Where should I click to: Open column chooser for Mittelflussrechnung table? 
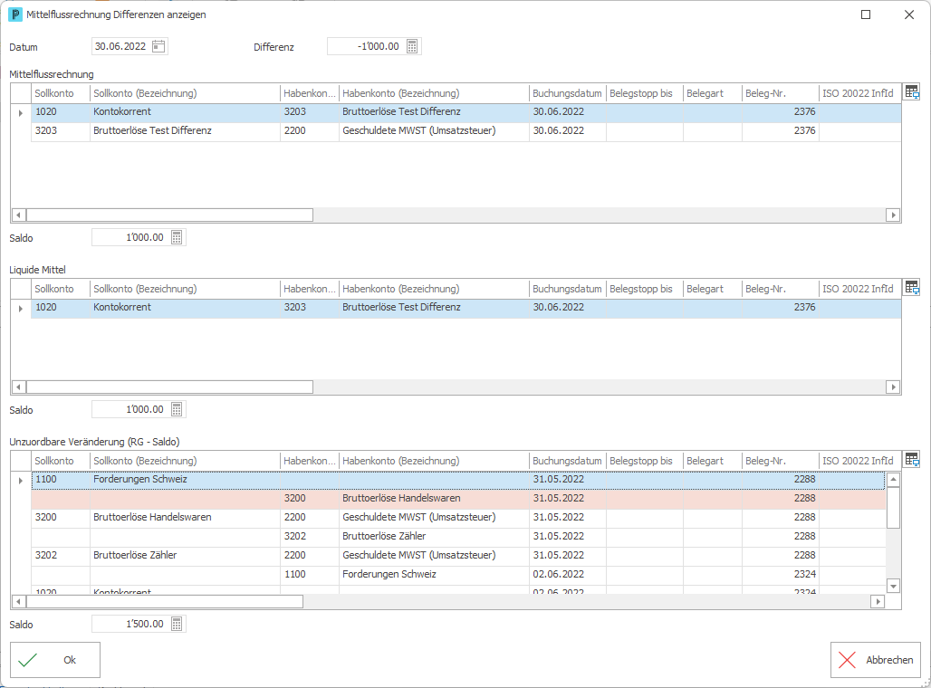click(x=912, y=92)
